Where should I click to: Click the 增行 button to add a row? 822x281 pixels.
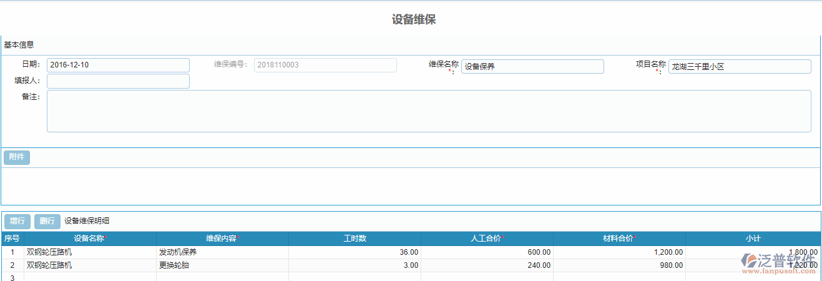pyautogui.click(x=17, y=221)
